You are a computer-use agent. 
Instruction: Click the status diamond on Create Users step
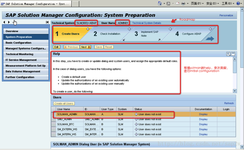point(88,29)
